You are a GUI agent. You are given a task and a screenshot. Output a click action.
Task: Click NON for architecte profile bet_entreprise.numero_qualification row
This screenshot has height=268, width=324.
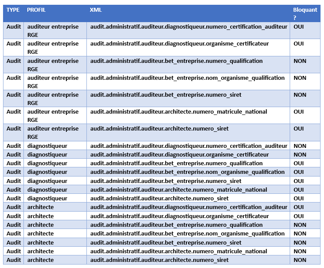(x=300, y=225)
